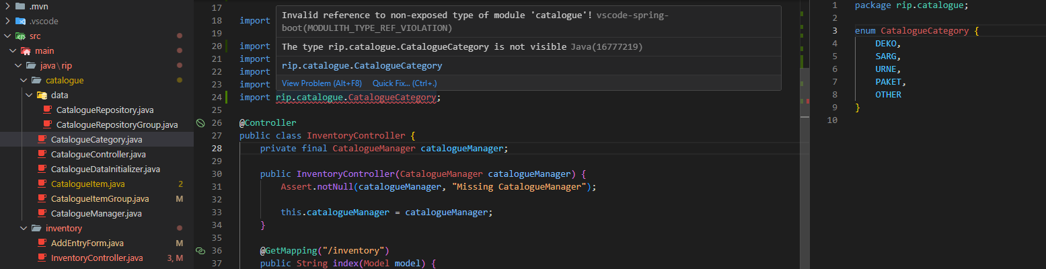Click Quick Fix link in hover popup
Viewport: 1046px width, 269px height.
(x=404, y=83)
